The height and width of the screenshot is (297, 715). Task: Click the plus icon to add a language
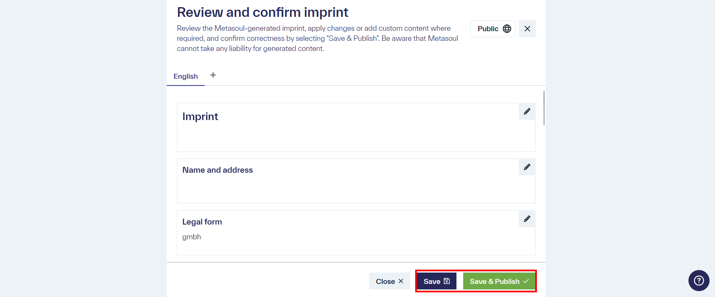(213, 75)
